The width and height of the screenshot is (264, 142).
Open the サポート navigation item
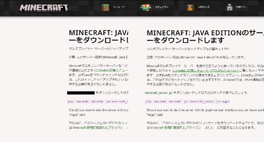pyautogui.click(x=240, y=7)
